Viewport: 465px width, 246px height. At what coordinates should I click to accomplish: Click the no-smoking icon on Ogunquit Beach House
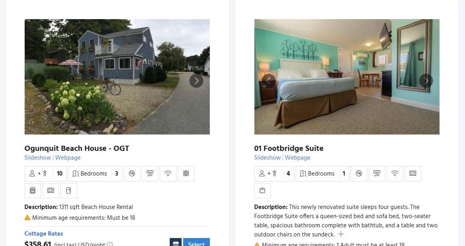point(132,174)
